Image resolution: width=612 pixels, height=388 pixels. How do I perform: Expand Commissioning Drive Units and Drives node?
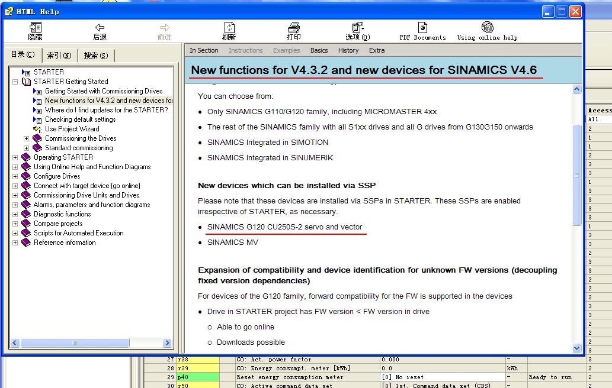tap(15, 195)
